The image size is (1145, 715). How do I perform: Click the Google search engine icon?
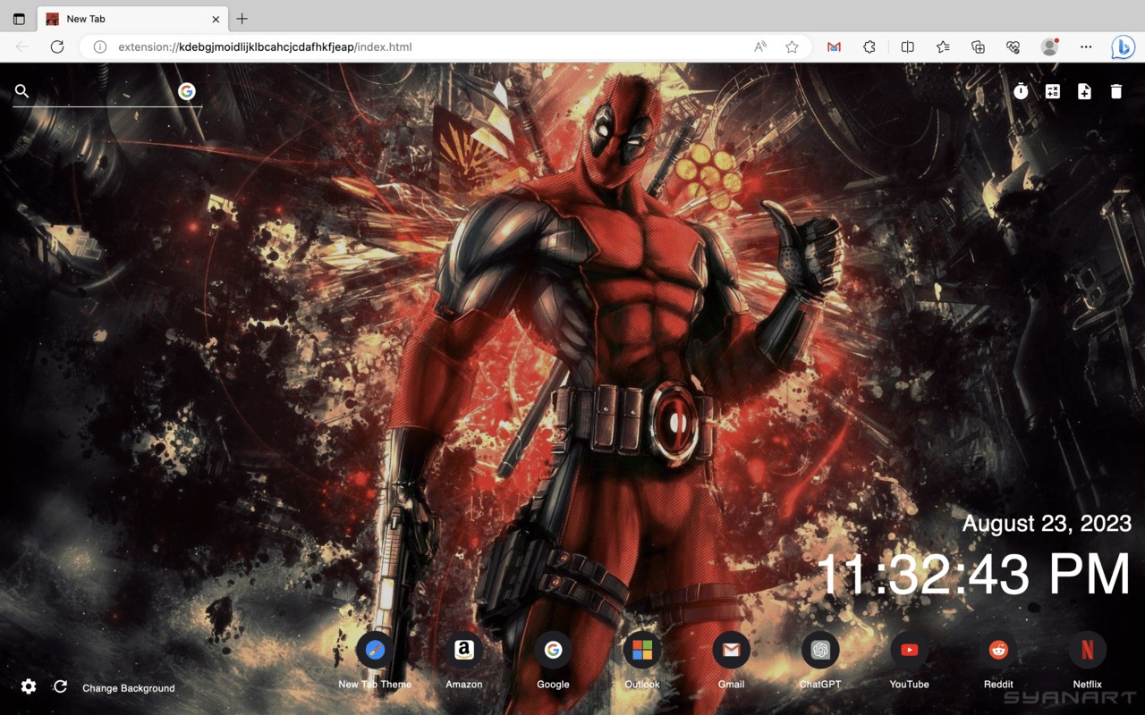pos(186,91)
